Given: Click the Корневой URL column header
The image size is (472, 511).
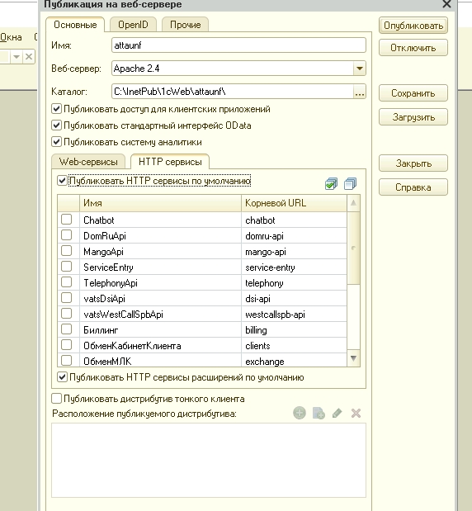Looking at the screenshot, I should [294, 203].
